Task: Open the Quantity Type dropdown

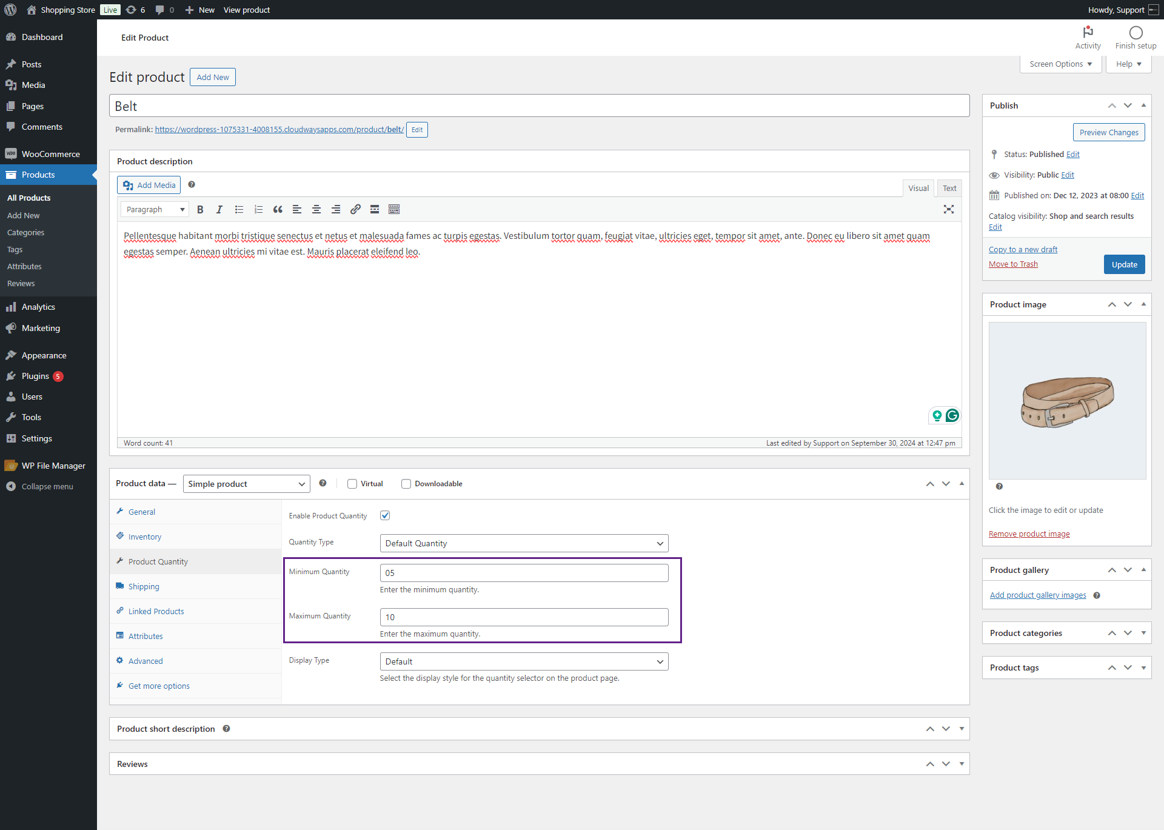Action: (524, 543)
